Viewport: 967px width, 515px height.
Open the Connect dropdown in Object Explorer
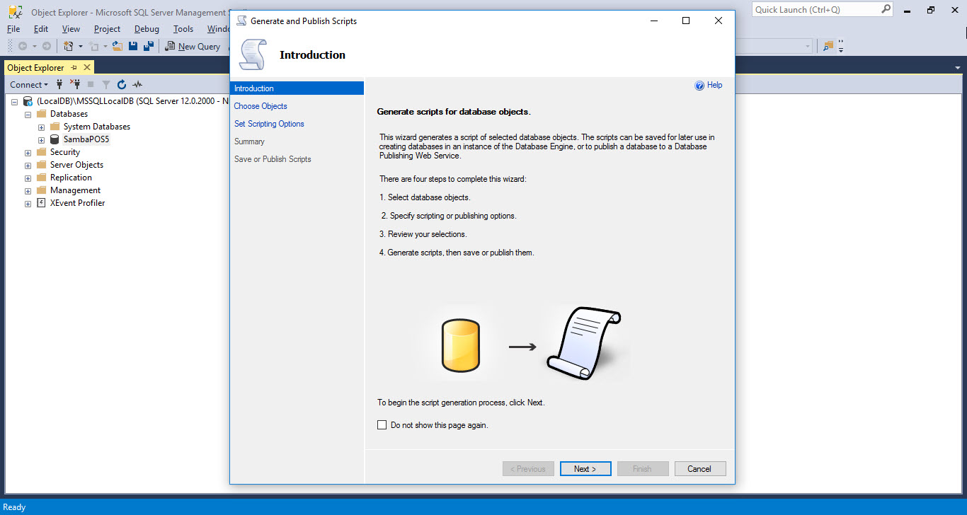[28, 84]
